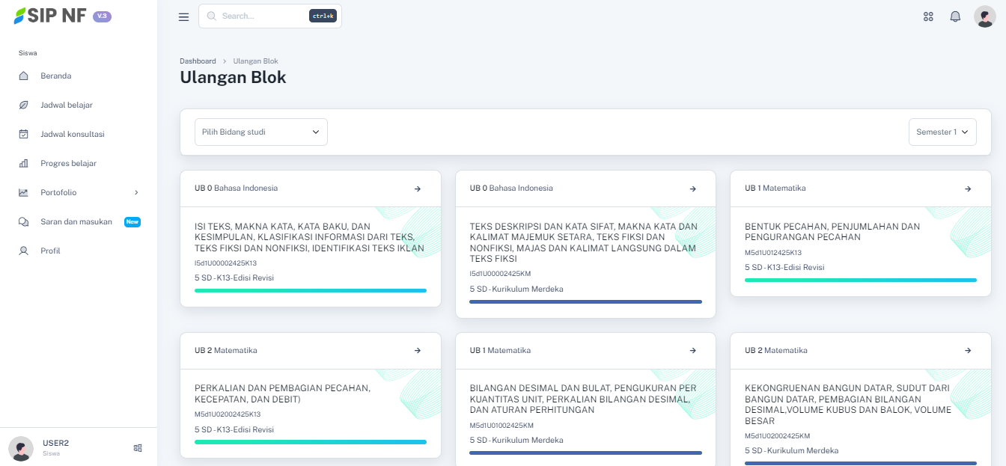Select Profil in the sidebar
Viewport: 1006px width, 466px height.
50,251
